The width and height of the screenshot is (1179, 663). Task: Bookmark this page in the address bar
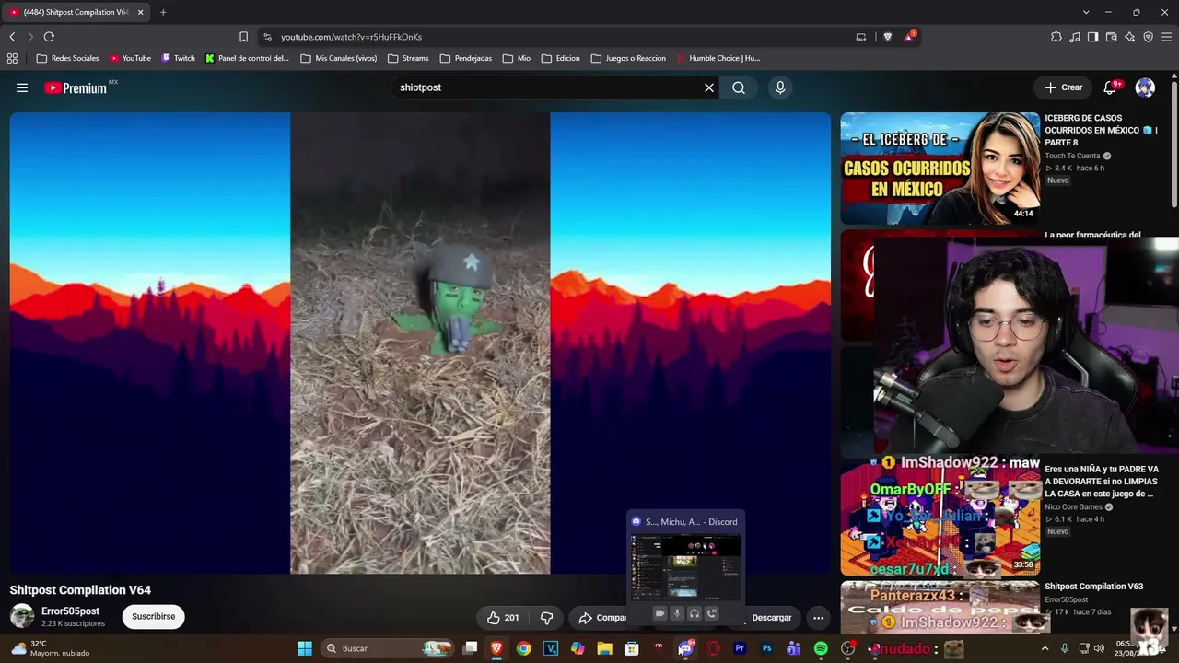click(243, 37)
